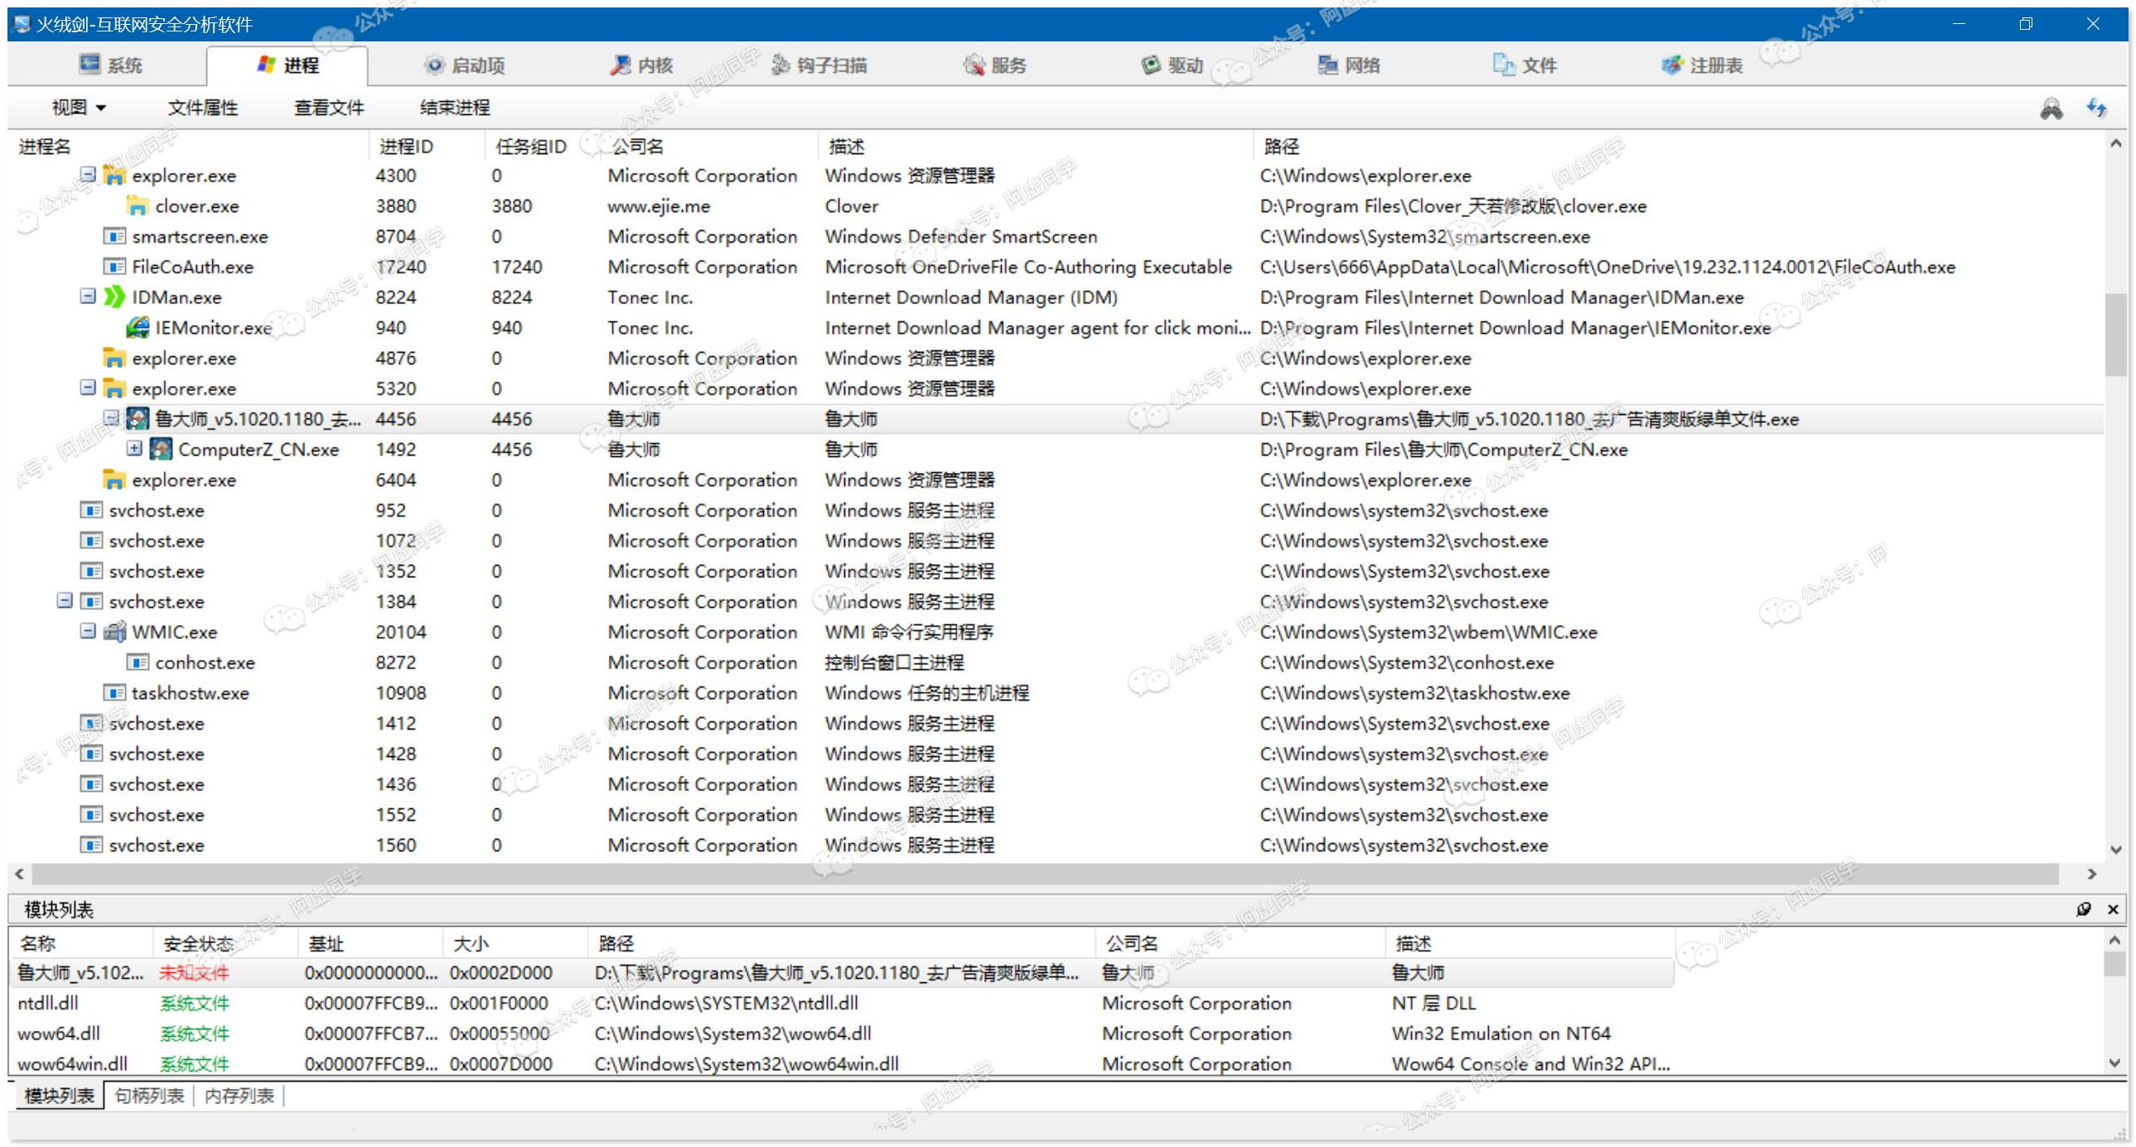Switch to the 服务 tab
2136x1147 pixels.
point(995,65)
